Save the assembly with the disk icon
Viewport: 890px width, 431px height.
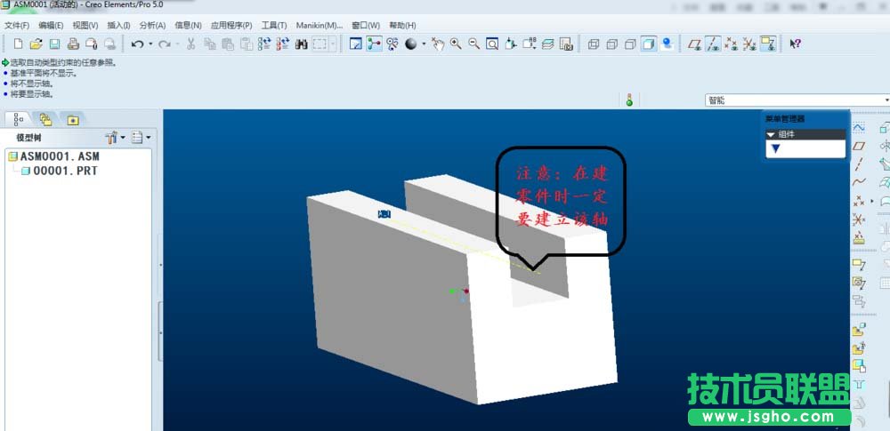(x=54, y=44)
